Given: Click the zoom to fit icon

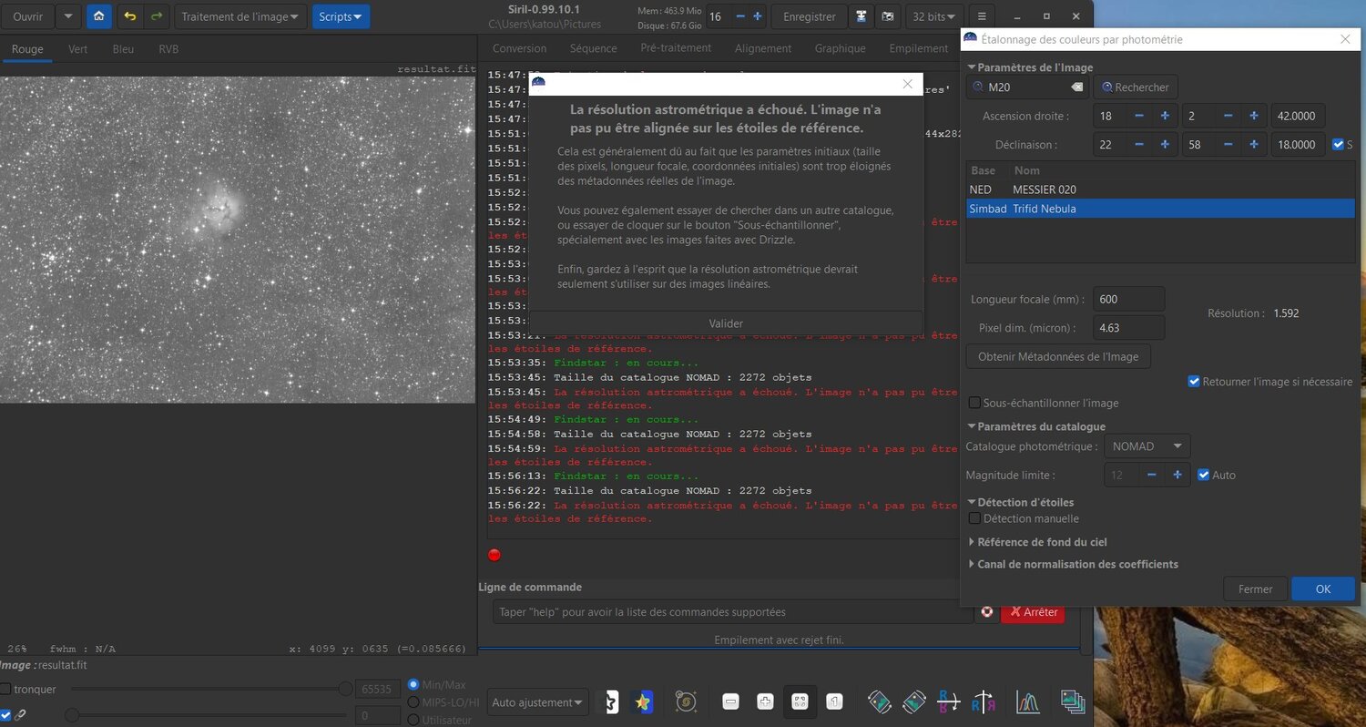Looking at the screenshot, I should coord(800,701).
